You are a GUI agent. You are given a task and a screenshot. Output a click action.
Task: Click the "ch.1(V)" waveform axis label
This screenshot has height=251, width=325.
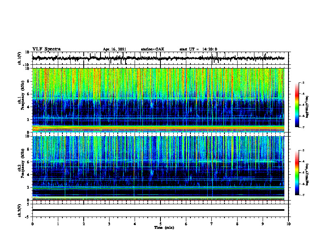tap(20, 58)
